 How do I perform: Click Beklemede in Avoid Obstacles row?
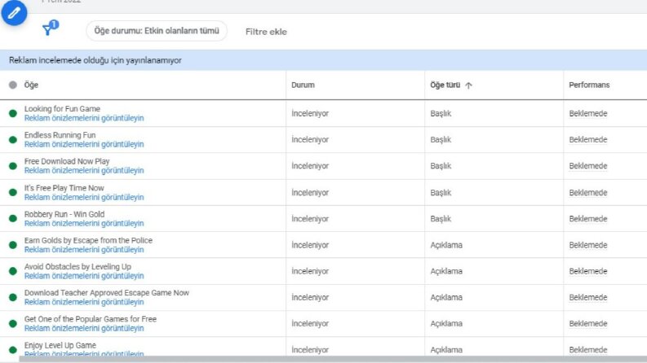588,271
